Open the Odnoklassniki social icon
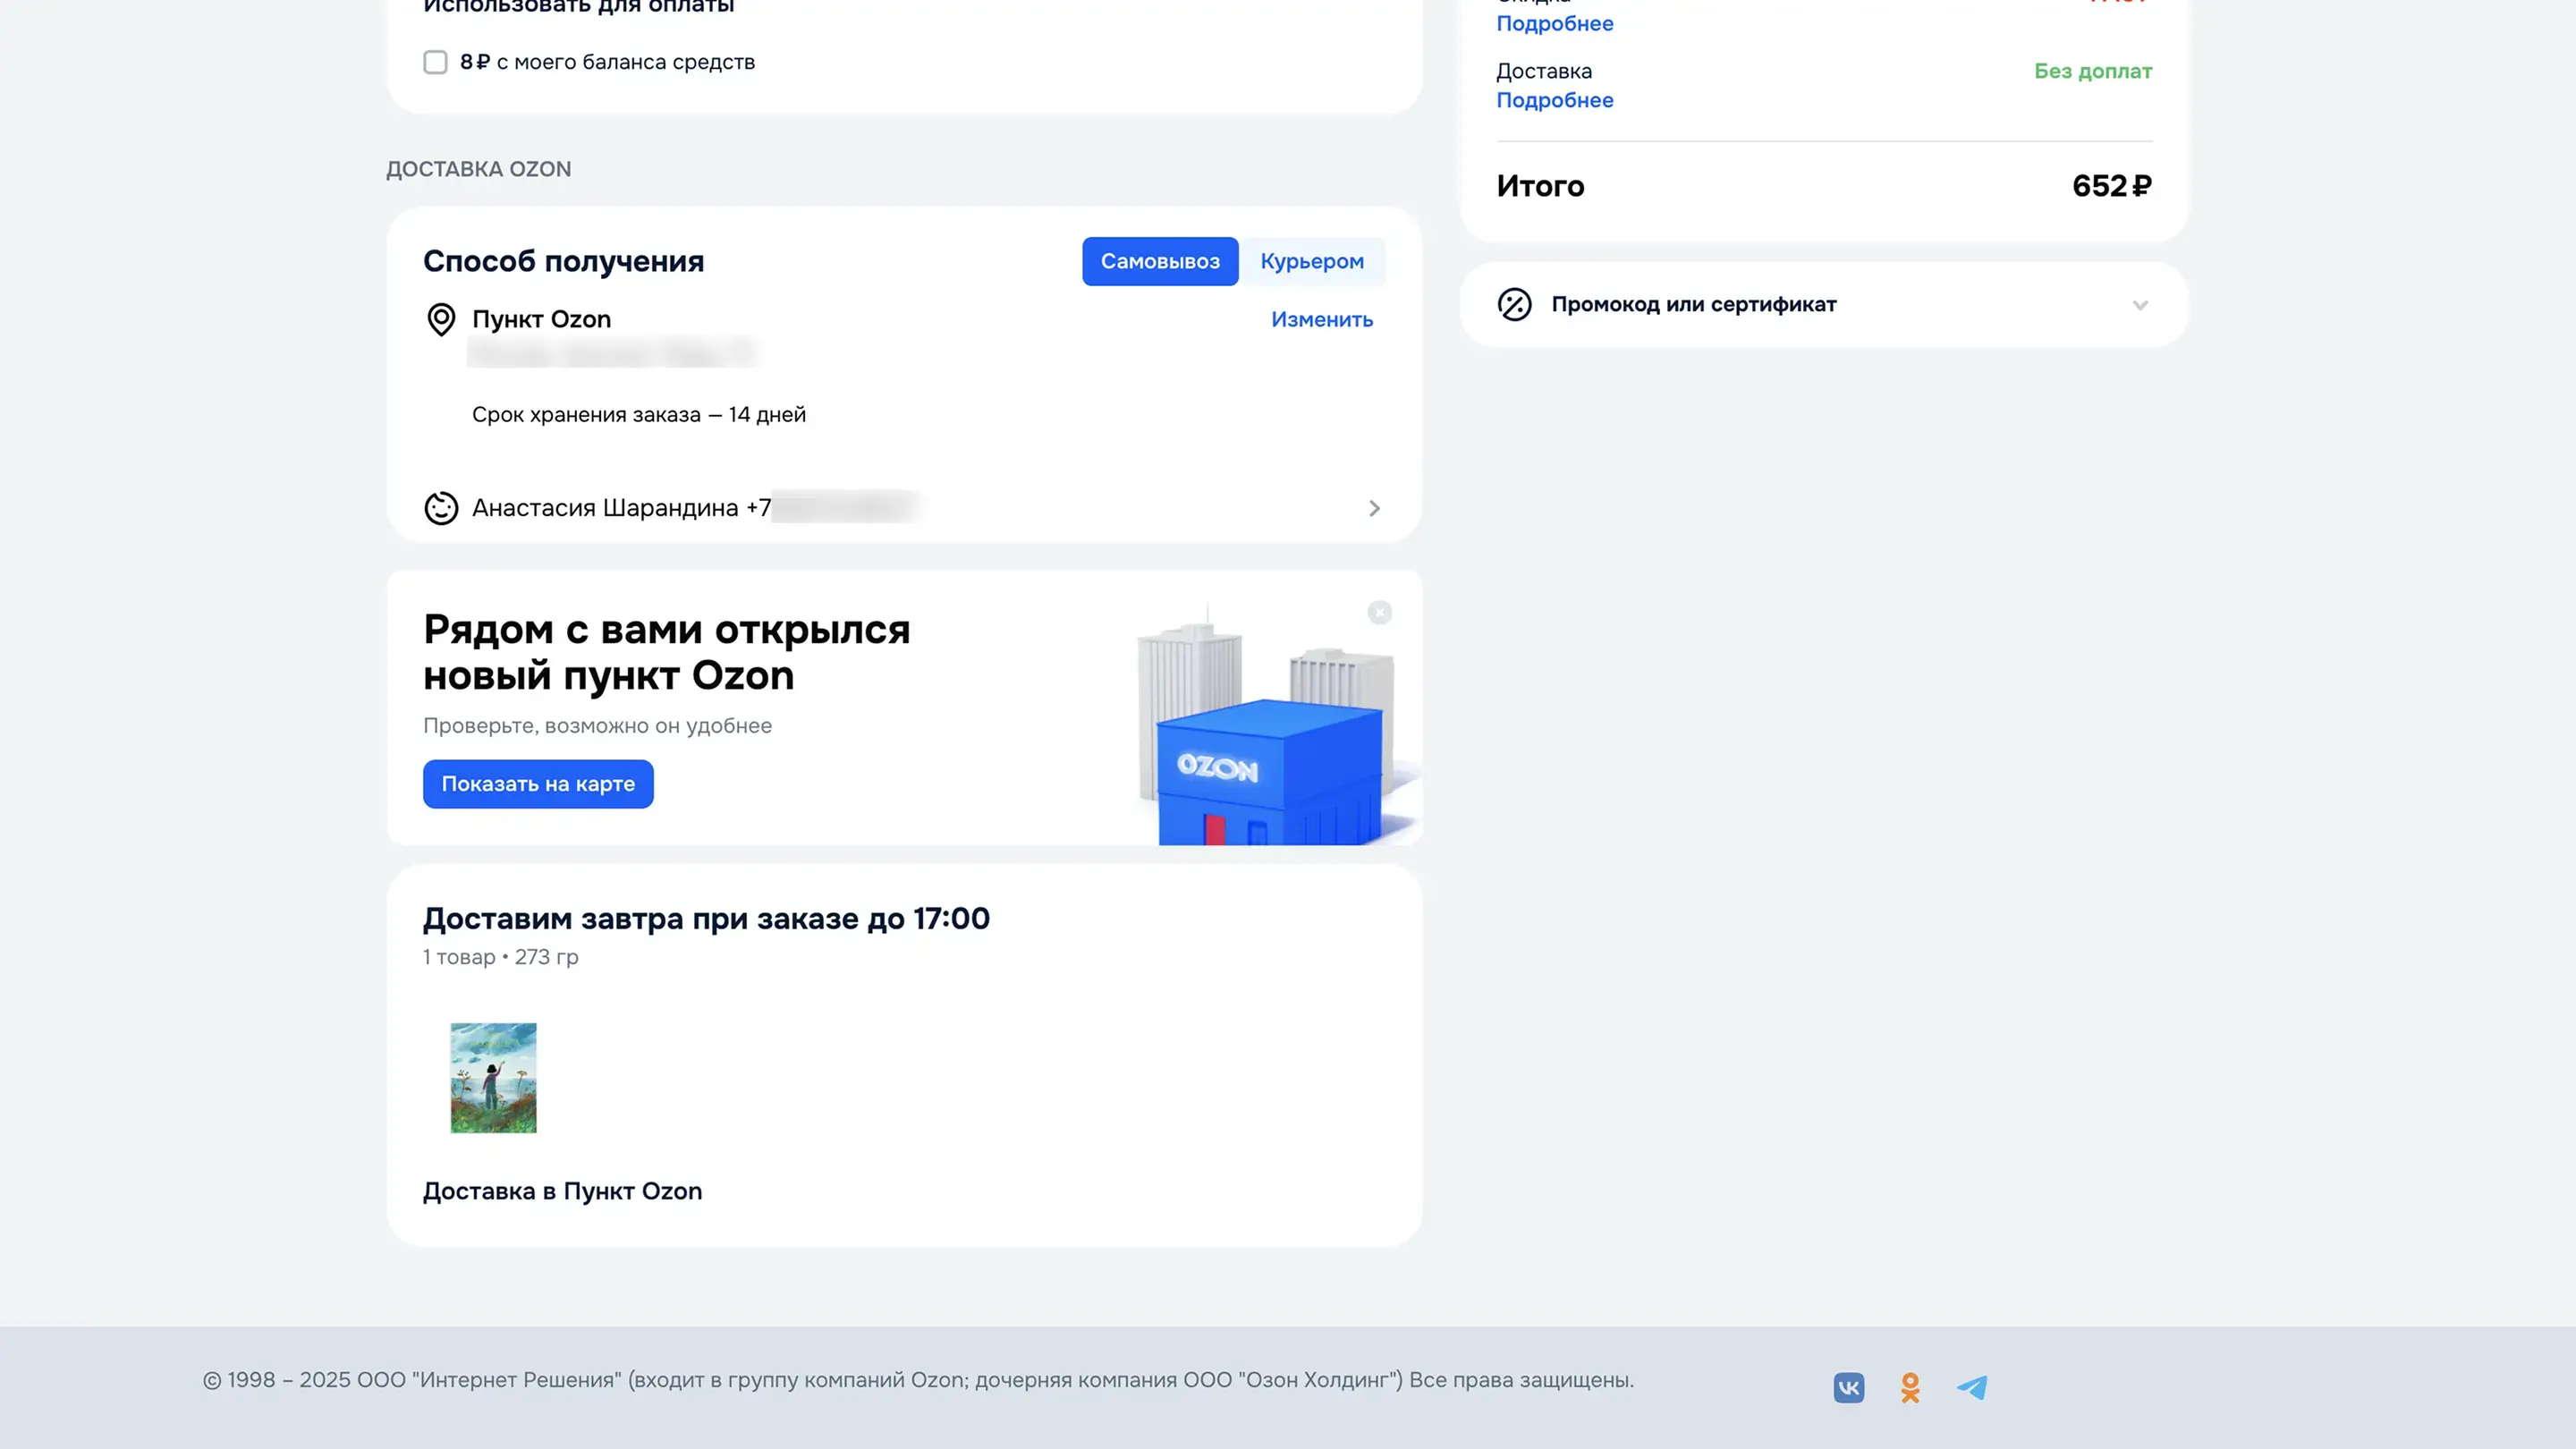The width and height of the screenshot is (2576, 1449). click(1910, 1387)
